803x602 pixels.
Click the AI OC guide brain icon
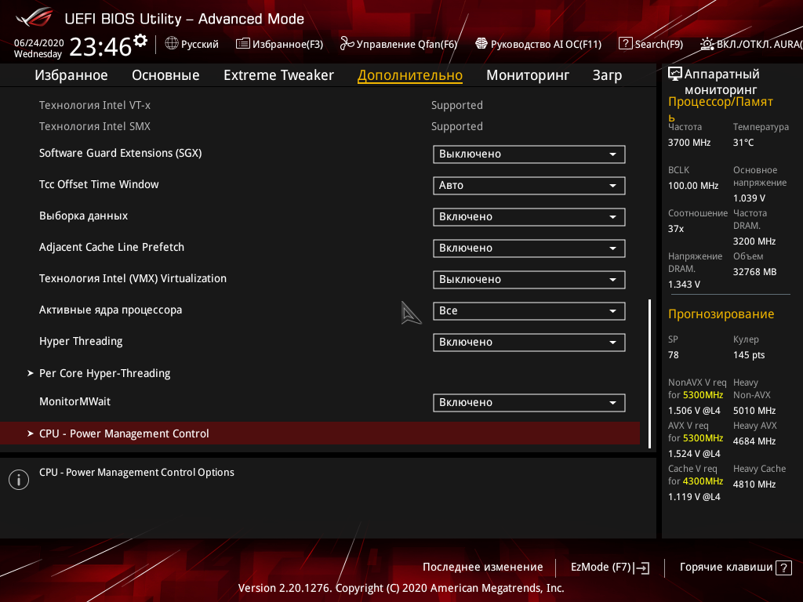[481, 44]
